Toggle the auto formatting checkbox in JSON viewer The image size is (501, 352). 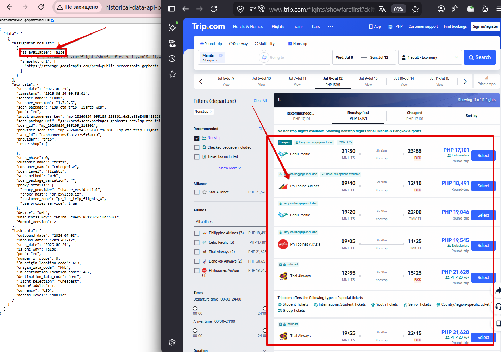[x=52, y=20]
